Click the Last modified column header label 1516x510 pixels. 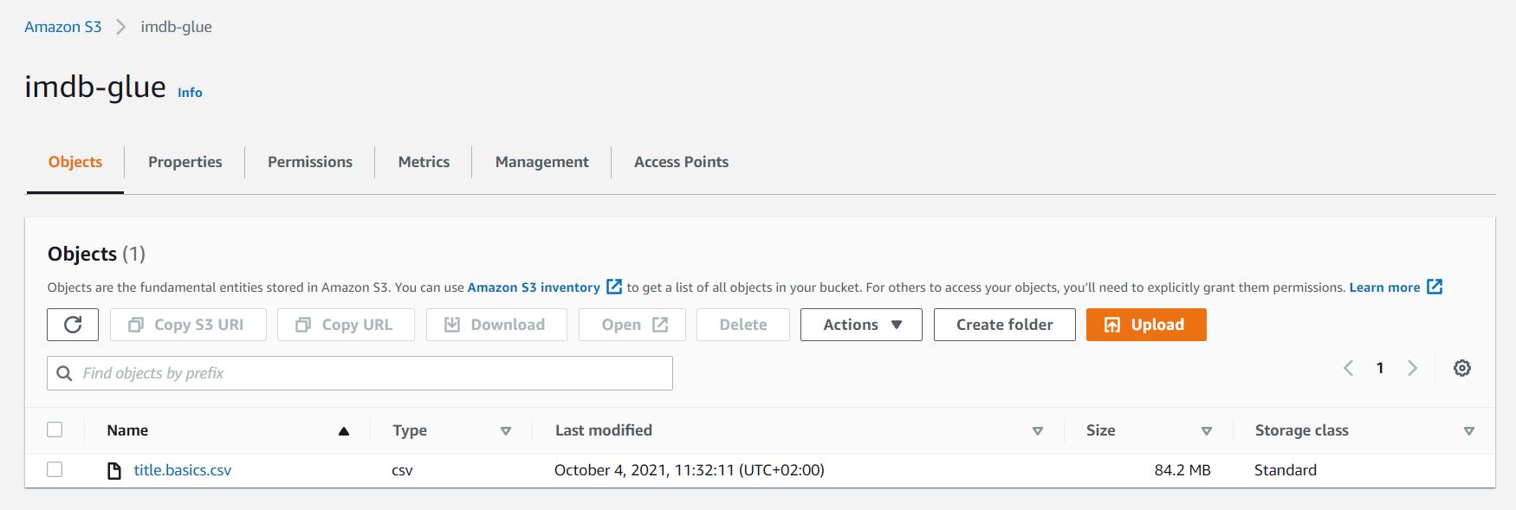[x=604, y=430]
